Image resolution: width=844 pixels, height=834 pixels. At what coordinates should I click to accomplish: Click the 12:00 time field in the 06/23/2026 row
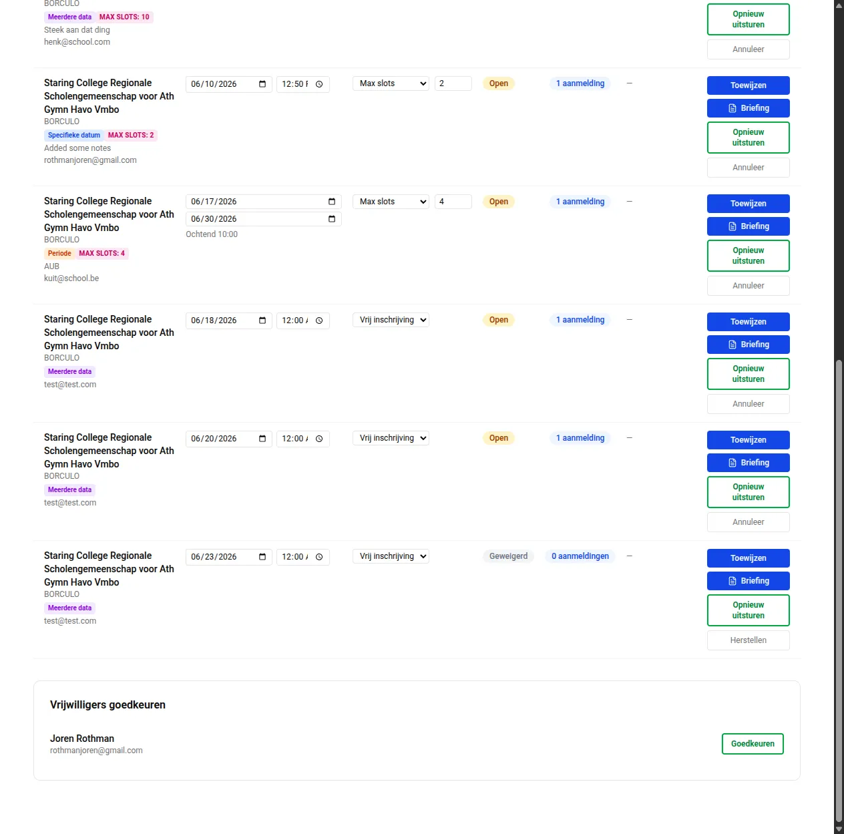point(303,557)
